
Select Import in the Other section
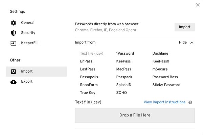pyautogui.click(x=36, y=72)
